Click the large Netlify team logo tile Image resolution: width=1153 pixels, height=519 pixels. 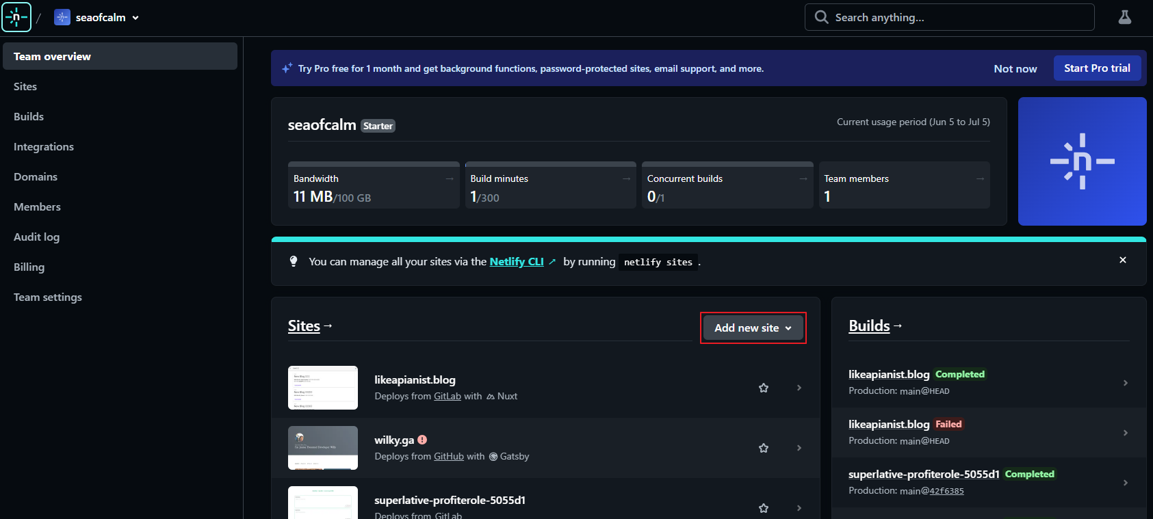[x=1083, y=161]
